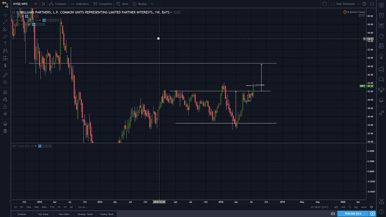Viewport: 386px width, 217px height.
Task: Open the pitchfork tools
Action: click(x=5, y=29)
